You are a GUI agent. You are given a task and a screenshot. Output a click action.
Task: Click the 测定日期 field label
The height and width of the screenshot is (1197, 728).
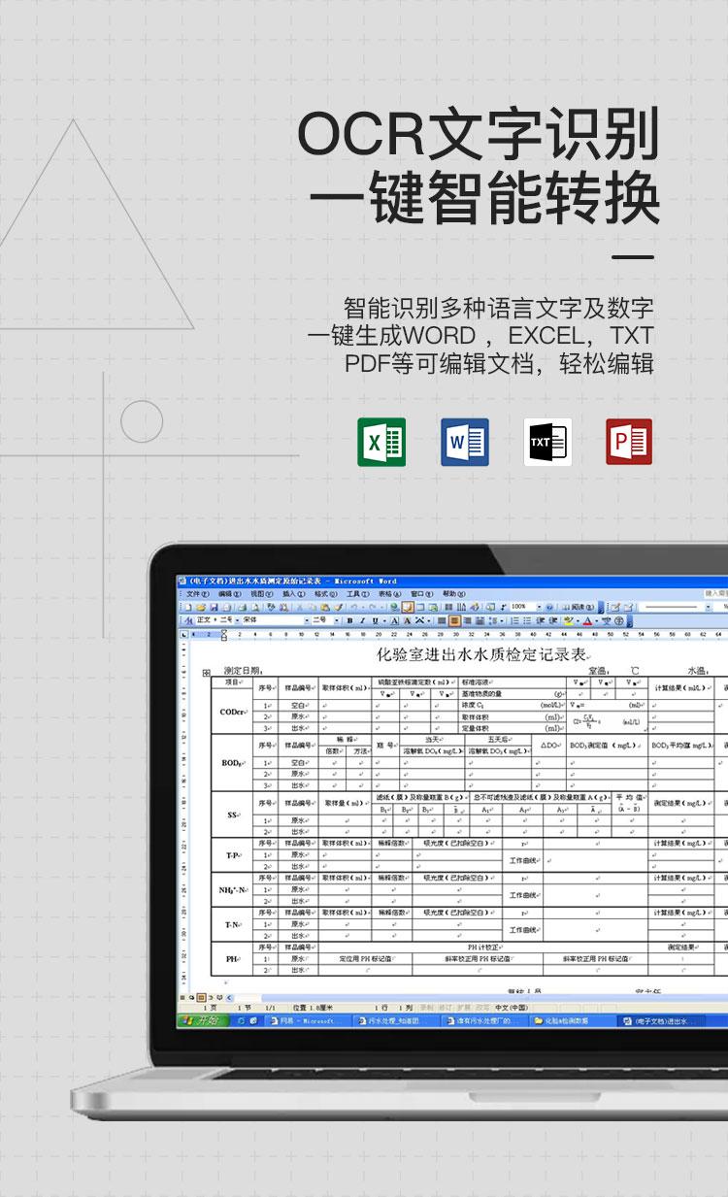pyautogui.click(x=244, y=670)
